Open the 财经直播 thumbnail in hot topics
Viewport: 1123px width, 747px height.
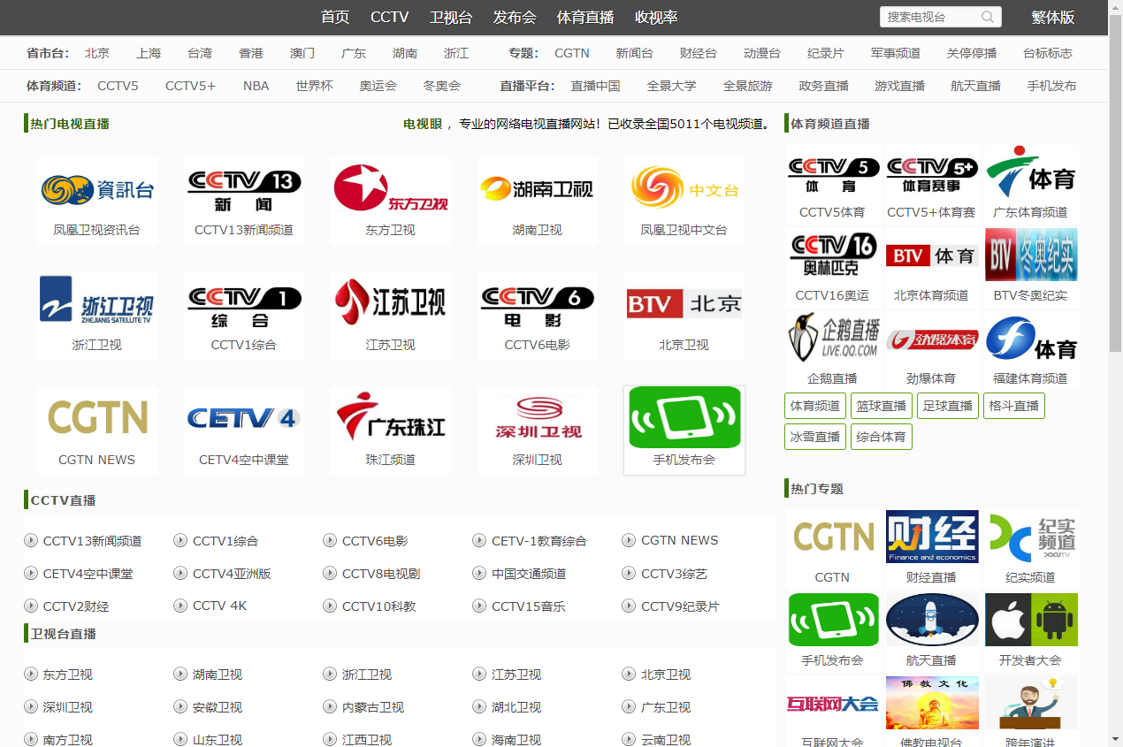pyautogui.click(x=932, y=537)
